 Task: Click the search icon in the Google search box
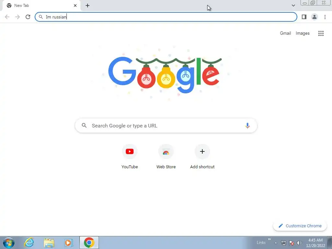(84, 125)
